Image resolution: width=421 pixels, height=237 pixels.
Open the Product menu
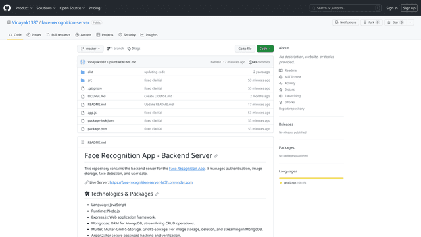coord(24,8)
